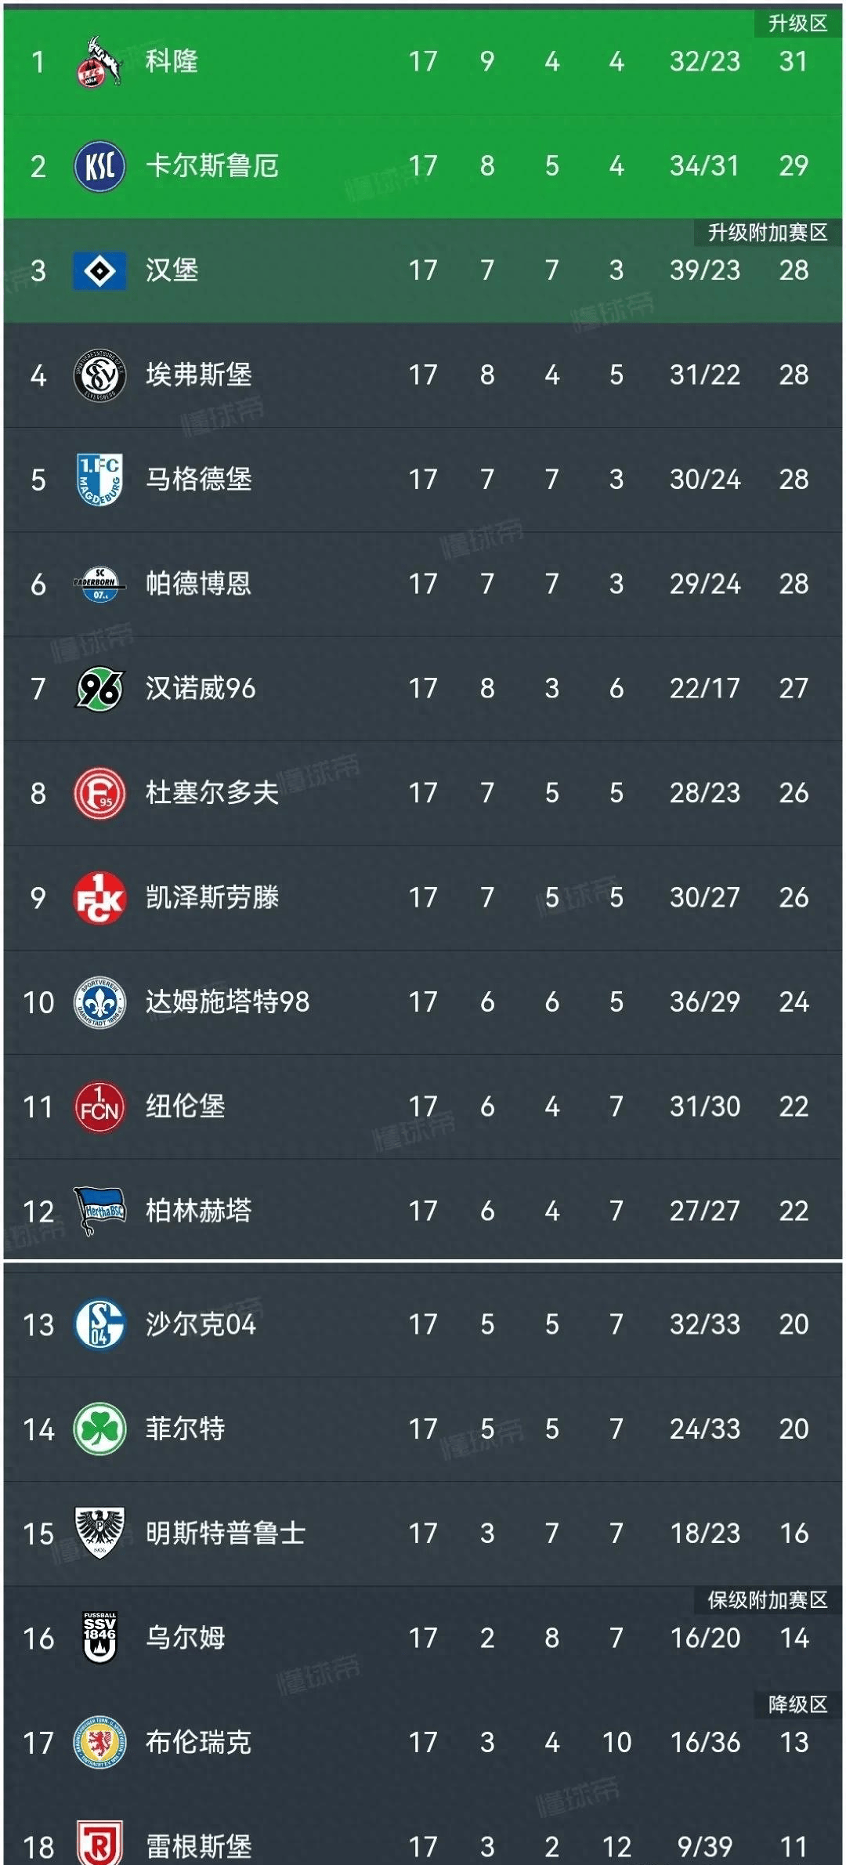Viewport: 846px width, 1865px height.
Task: Click the points value 31 for 科隆
Action: tap(794, 62)
